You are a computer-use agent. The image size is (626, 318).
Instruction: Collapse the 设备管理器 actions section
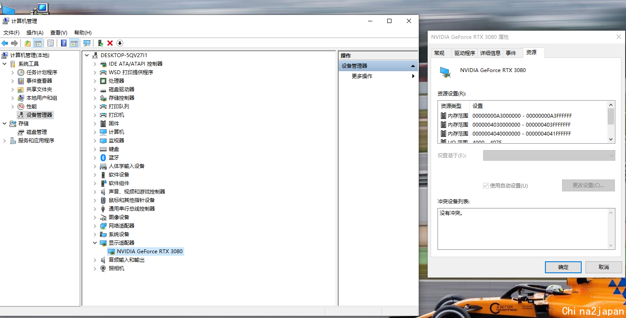click(413, 66)
